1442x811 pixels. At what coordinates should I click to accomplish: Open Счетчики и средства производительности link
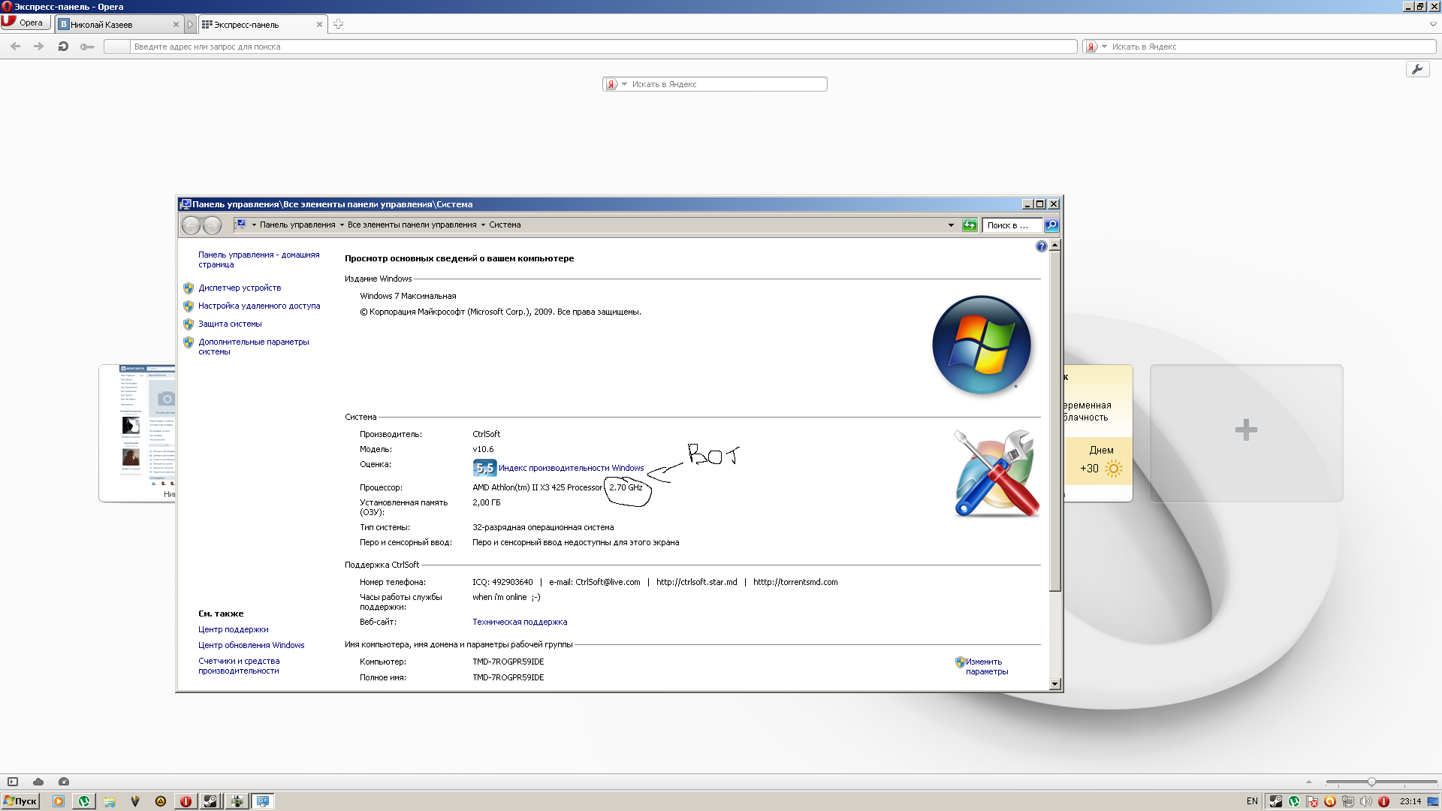239,666
